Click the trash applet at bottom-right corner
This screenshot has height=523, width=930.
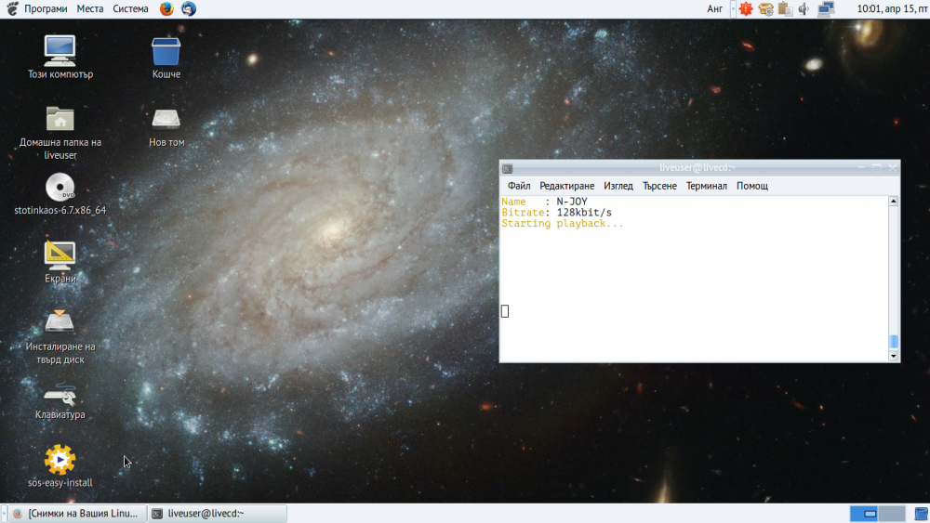pyautogui.click(x=921, y=514)
